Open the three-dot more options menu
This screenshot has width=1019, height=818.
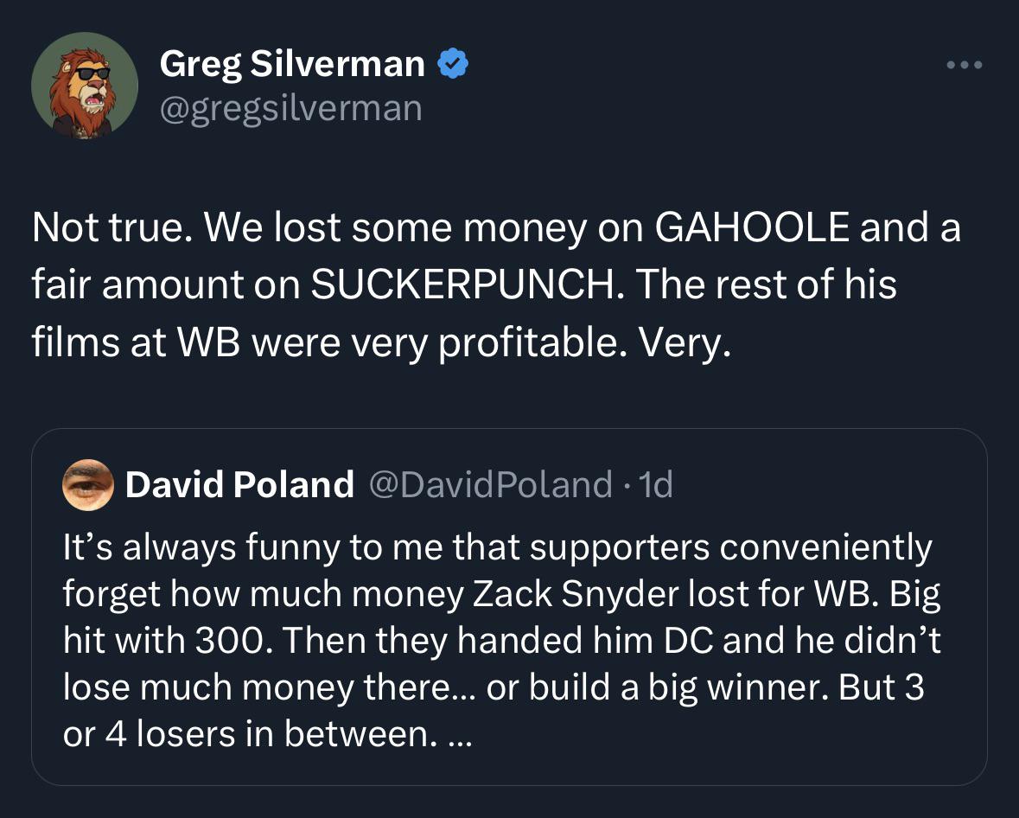pyautogui.click(x=965, y=64)
